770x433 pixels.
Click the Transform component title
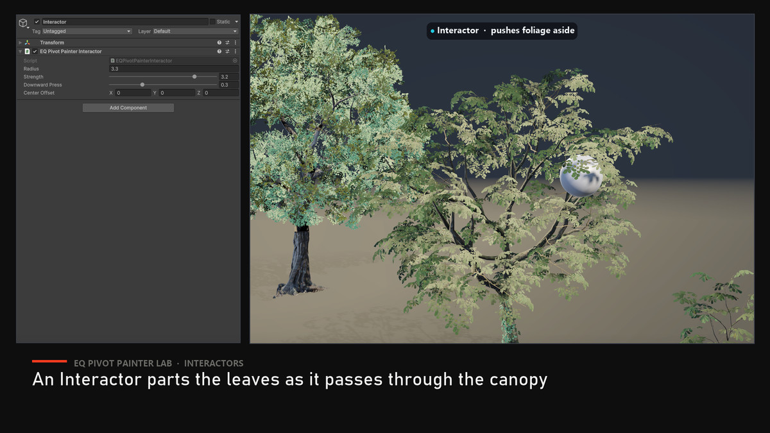pyautogui.click(x=52, y=43)
